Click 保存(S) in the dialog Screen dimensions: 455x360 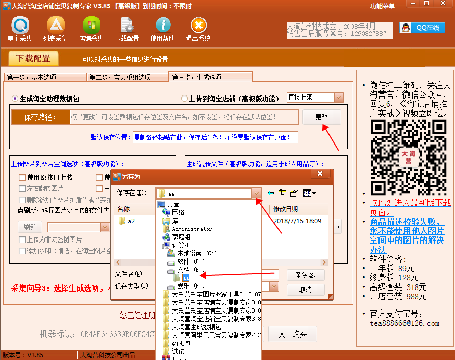(x=305, y=275)
